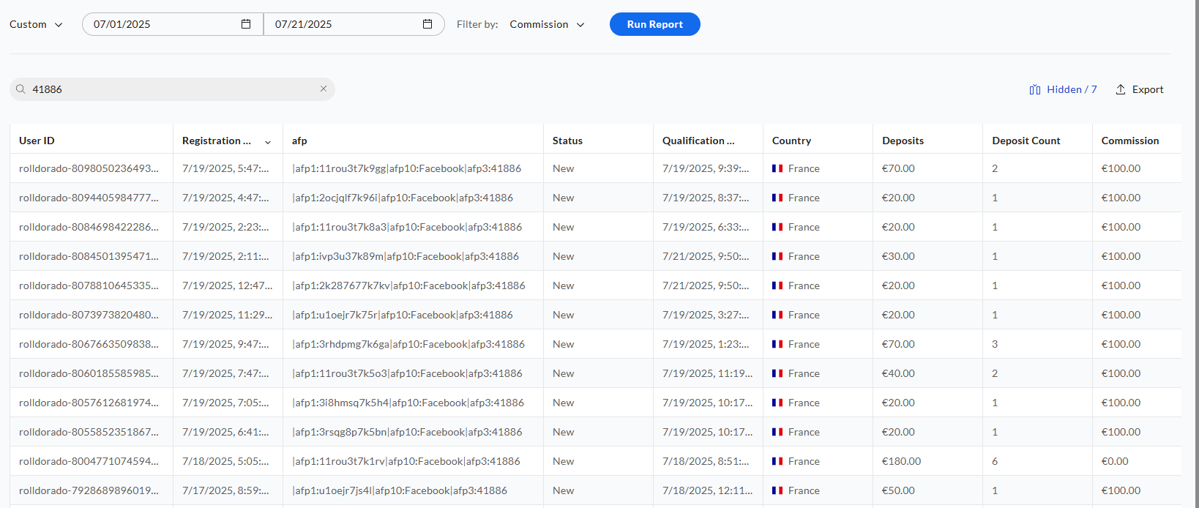Screen dimensions: 1199x508
Task: Click the Hidden columns icon
Action: click(1035, 89)
